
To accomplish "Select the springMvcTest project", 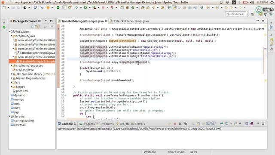I will click(x=24, y=121).
